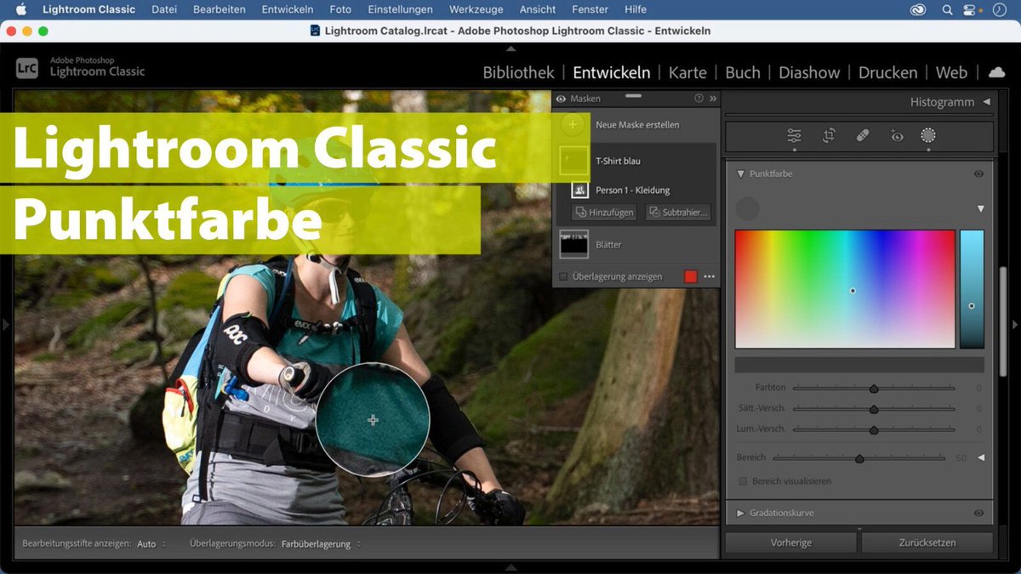
Task: Select the T-Shirt blau mask row
Action: click(636, 161)
